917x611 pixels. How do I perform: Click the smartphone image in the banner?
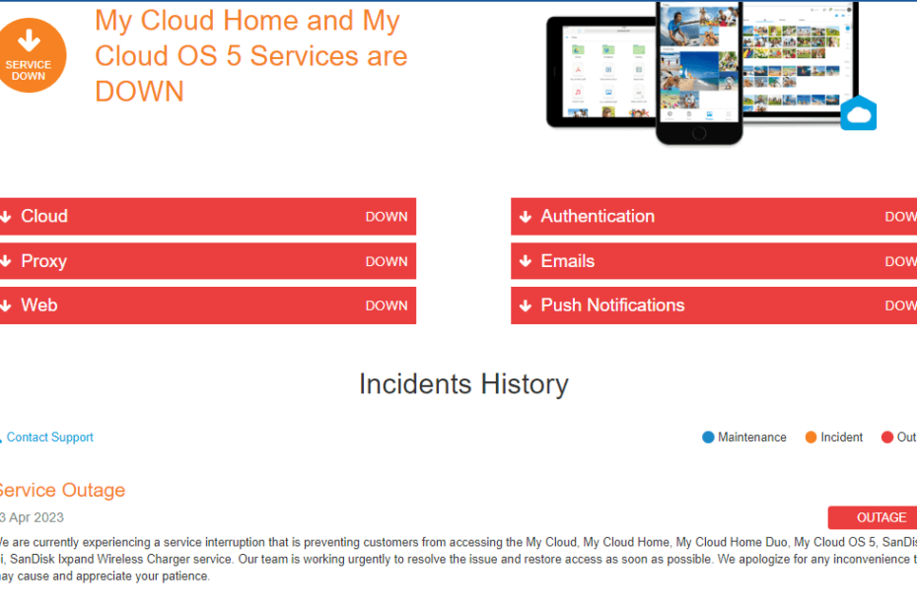pos(699,69)
